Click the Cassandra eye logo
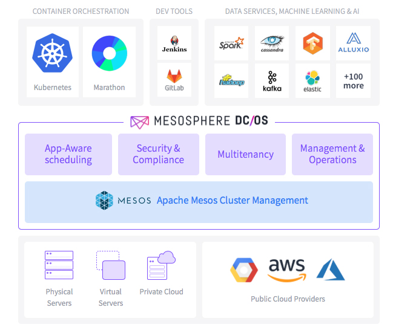The image size is (393, 330). coord(272,44)
